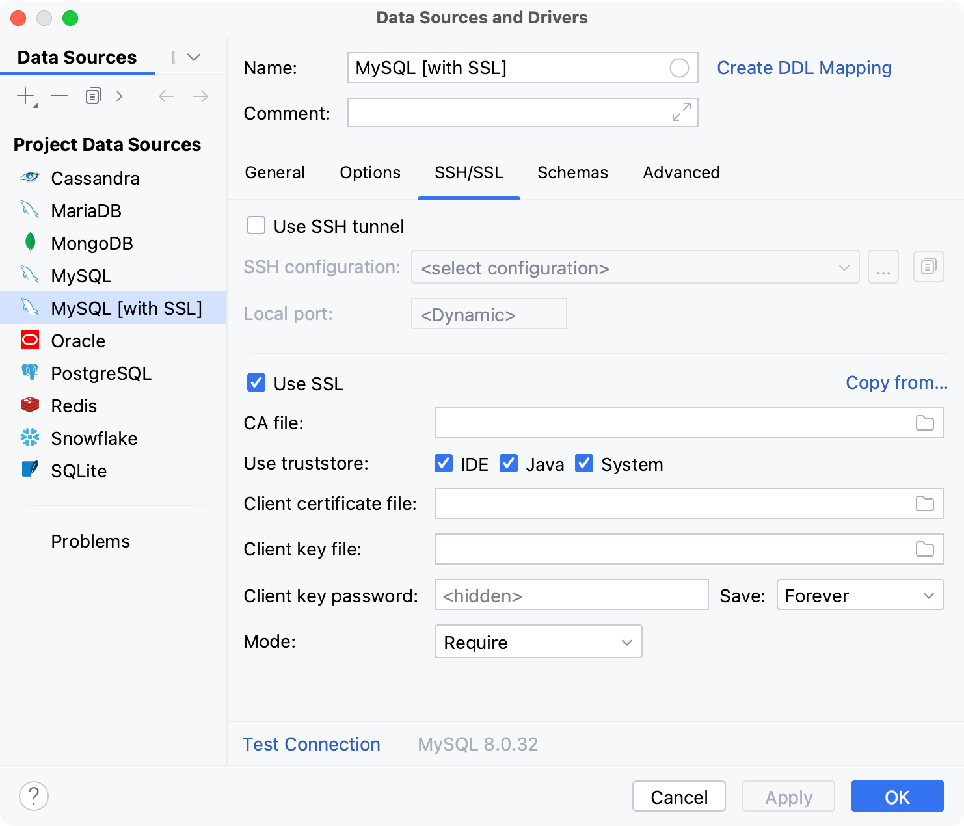This screenshot has height=826, width=964.
Task: Duplicate the data source using the copy icon
Action: [92, 96]
